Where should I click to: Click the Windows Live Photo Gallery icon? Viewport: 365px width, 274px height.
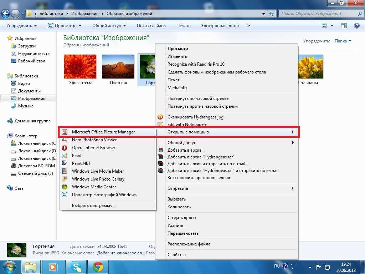tap(65, 179)
